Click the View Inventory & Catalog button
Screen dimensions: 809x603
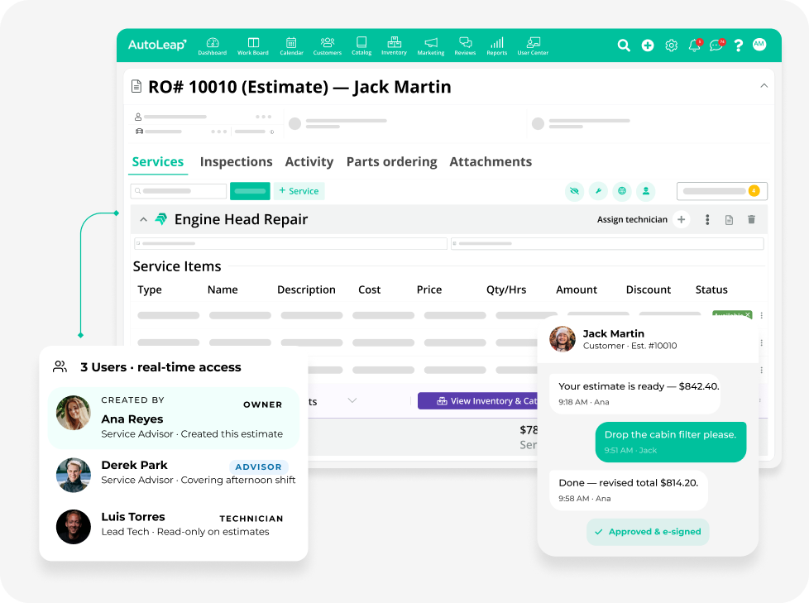pyautogui.click(x=478, y=401)
